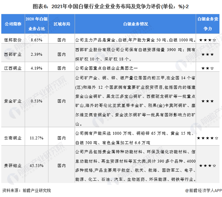
Task: Click the company name 贵研铂业
Action: tap(13, 165)
